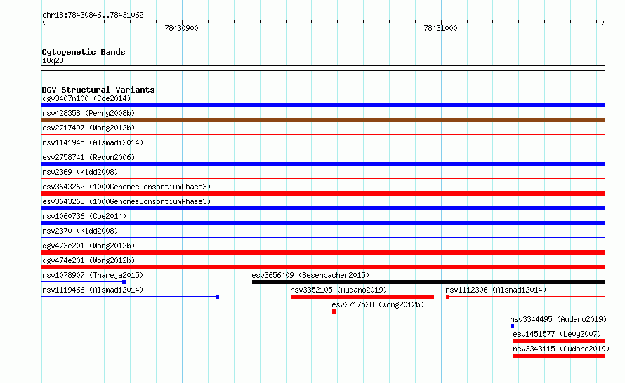Open nsv3352105 (Audano2019) variant label
Screen dimensions: 625x383
point(338,290)
